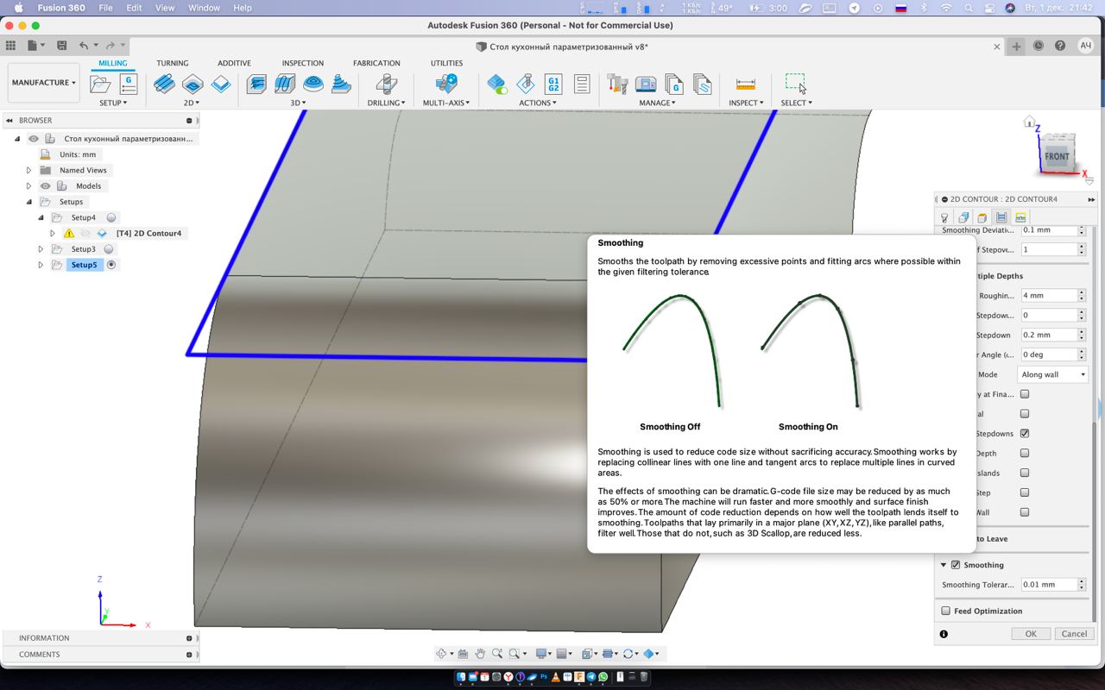Collapse the Smoothing section triangle
This screenshot has width=1105, height=690.
click(944, 565)
